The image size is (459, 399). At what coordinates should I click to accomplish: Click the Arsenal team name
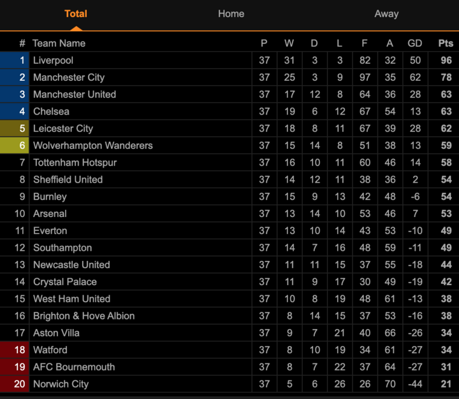(x=50, y=213)
